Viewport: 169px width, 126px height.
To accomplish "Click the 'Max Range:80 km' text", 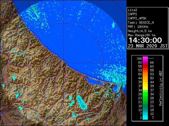I will coord(142,35).
